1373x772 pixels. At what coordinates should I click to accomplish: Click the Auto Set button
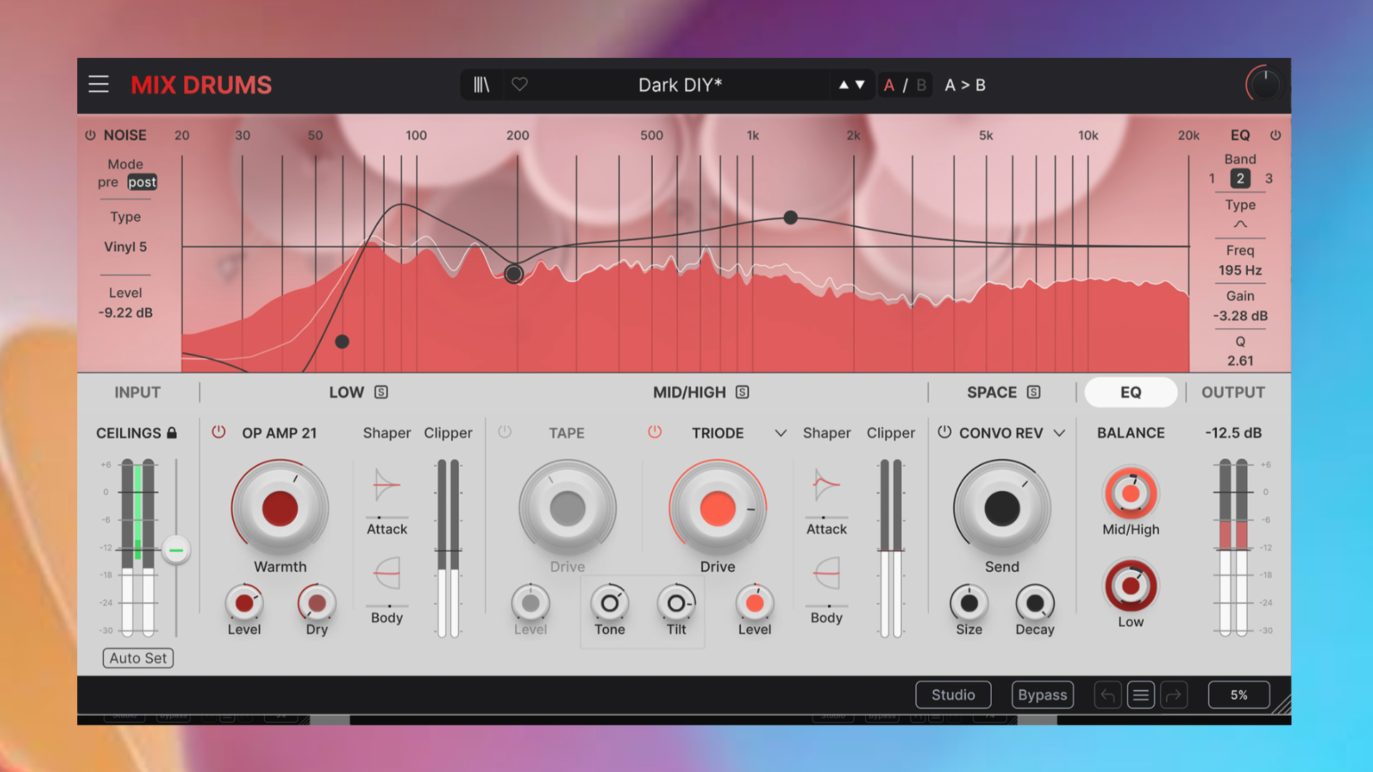[x=138, y=658]
